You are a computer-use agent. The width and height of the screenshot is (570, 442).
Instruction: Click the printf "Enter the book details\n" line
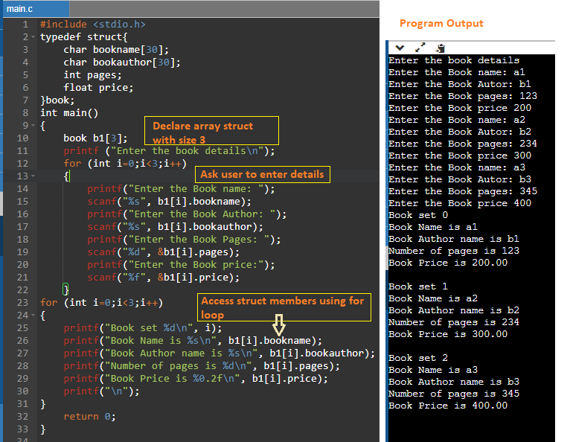point(169,151)
